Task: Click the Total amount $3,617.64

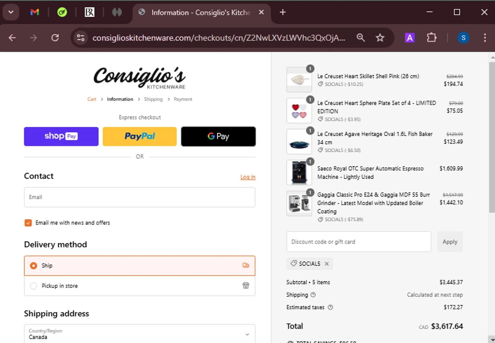Action: [447, 326]
